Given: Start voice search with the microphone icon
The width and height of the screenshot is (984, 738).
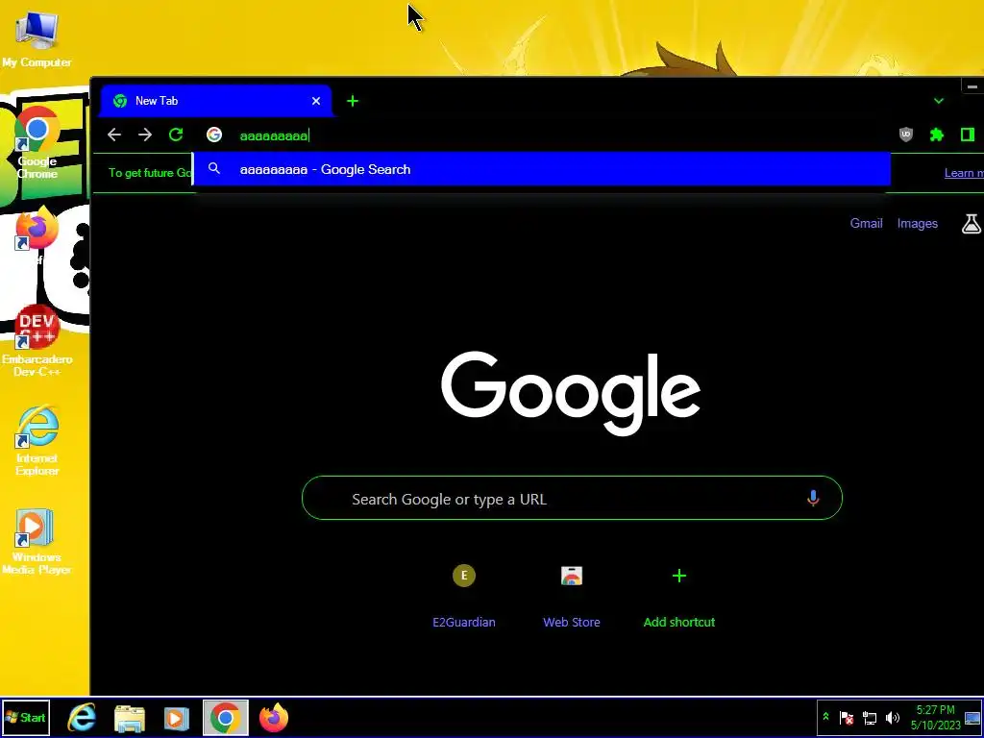Looking at the screenshot, I should click(x=813, y=499).
